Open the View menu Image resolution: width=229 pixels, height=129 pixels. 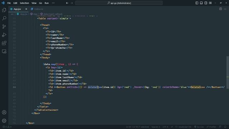[34, 3]
